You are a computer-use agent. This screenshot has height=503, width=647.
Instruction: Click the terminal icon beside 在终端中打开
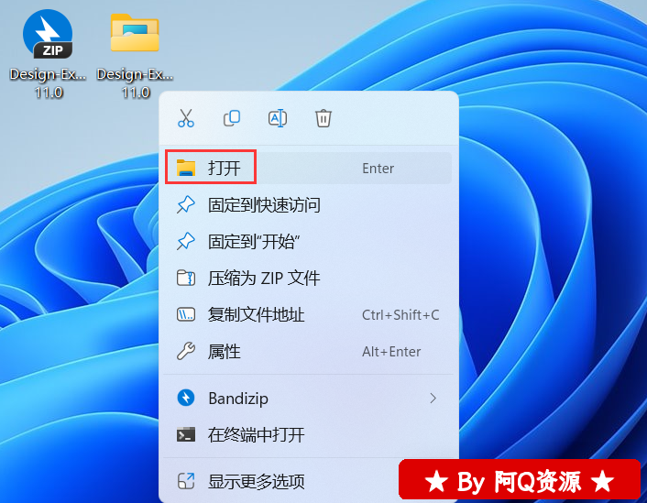pyautogui.click(x=186, y=435)
